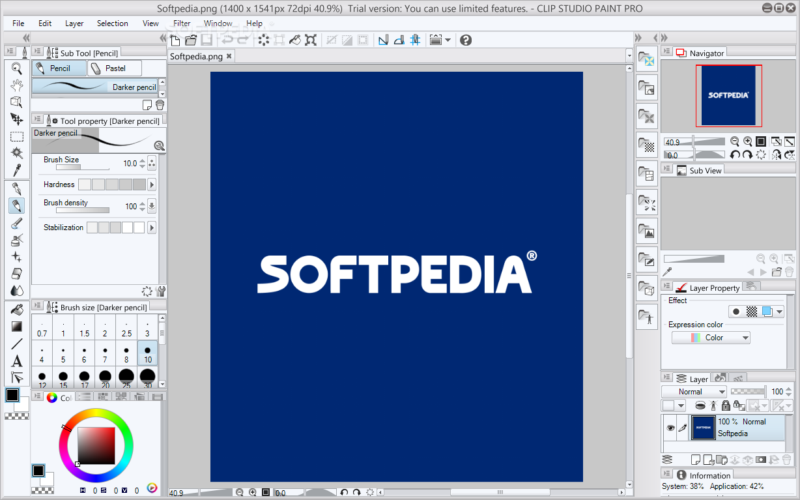Click zoom in icon in Navigator panel
The width and height of the screenshot is (800, 500).
click(x=748, y=141)
